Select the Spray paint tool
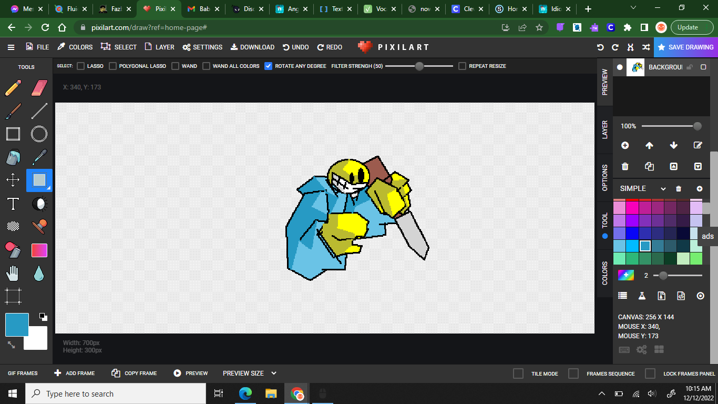 tap(13, 250)
